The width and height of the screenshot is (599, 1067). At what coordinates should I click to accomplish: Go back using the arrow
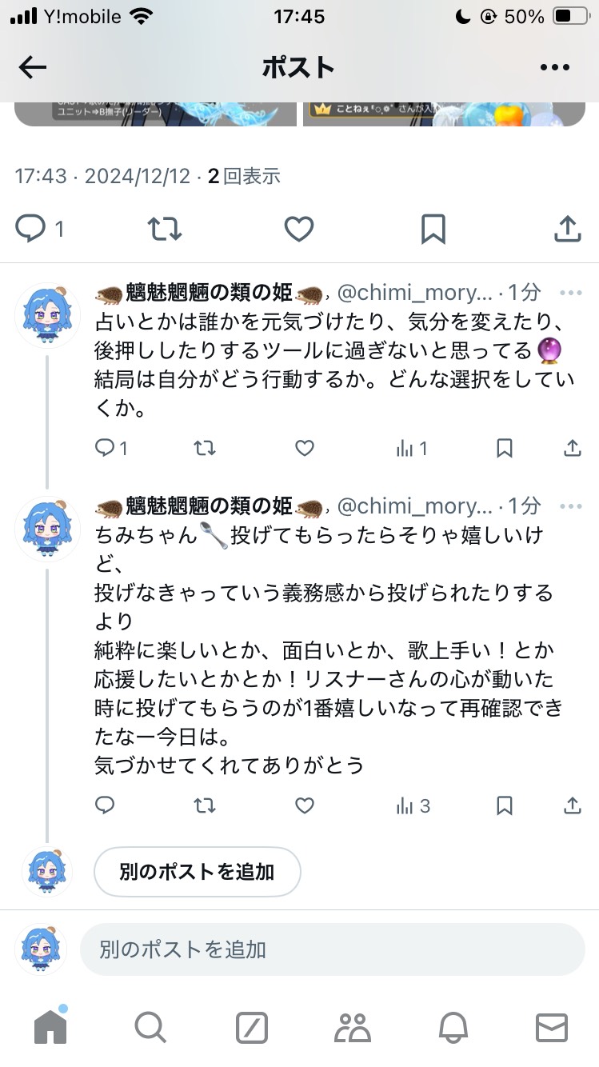[x=32, y=67]
